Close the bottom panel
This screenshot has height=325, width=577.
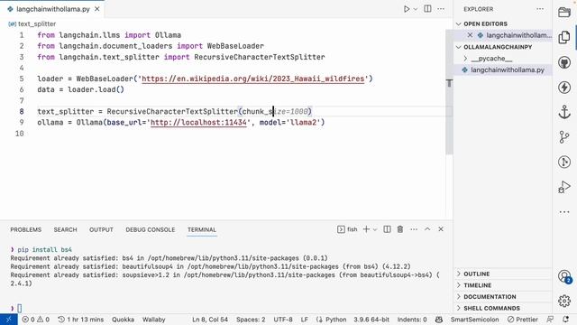coord(441,229)
